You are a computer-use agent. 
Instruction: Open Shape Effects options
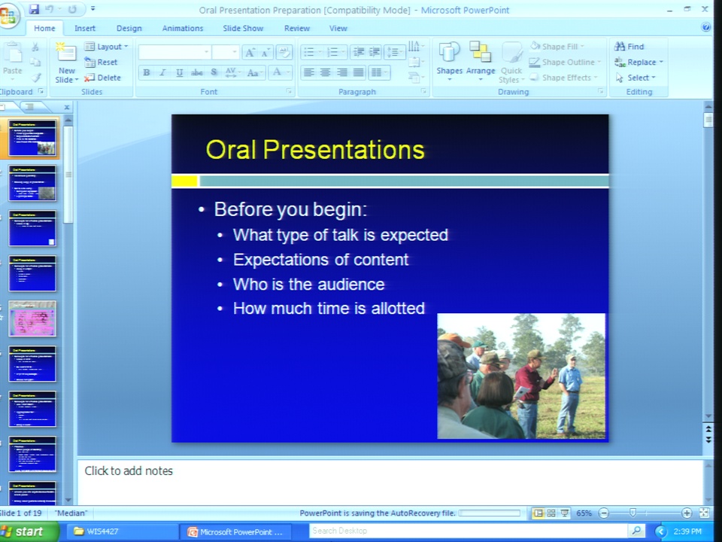(x=563, y=78)
